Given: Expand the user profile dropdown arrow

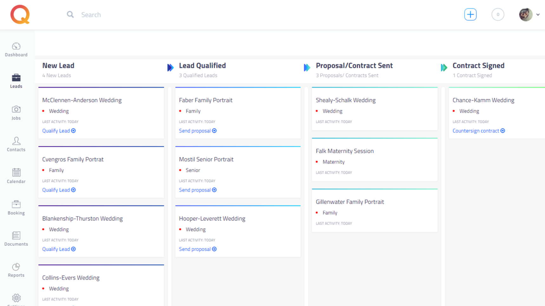Looking at the screenshot, I should click(538, 15).
